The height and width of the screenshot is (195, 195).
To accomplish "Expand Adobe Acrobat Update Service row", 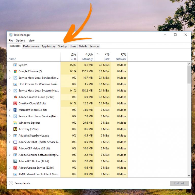I will [x=10, y=142].
